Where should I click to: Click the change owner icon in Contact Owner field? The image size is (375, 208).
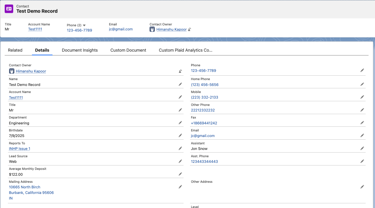click(180, 71)
